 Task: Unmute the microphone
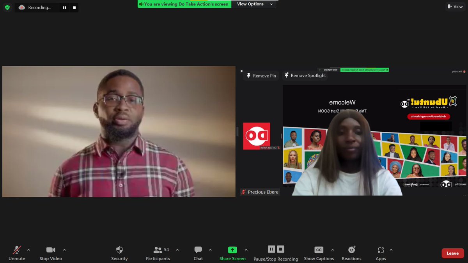point(17,253)
